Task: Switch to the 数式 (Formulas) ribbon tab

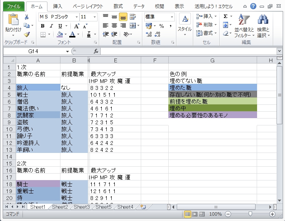Action: pyautogui.click(x=118, y=6)
